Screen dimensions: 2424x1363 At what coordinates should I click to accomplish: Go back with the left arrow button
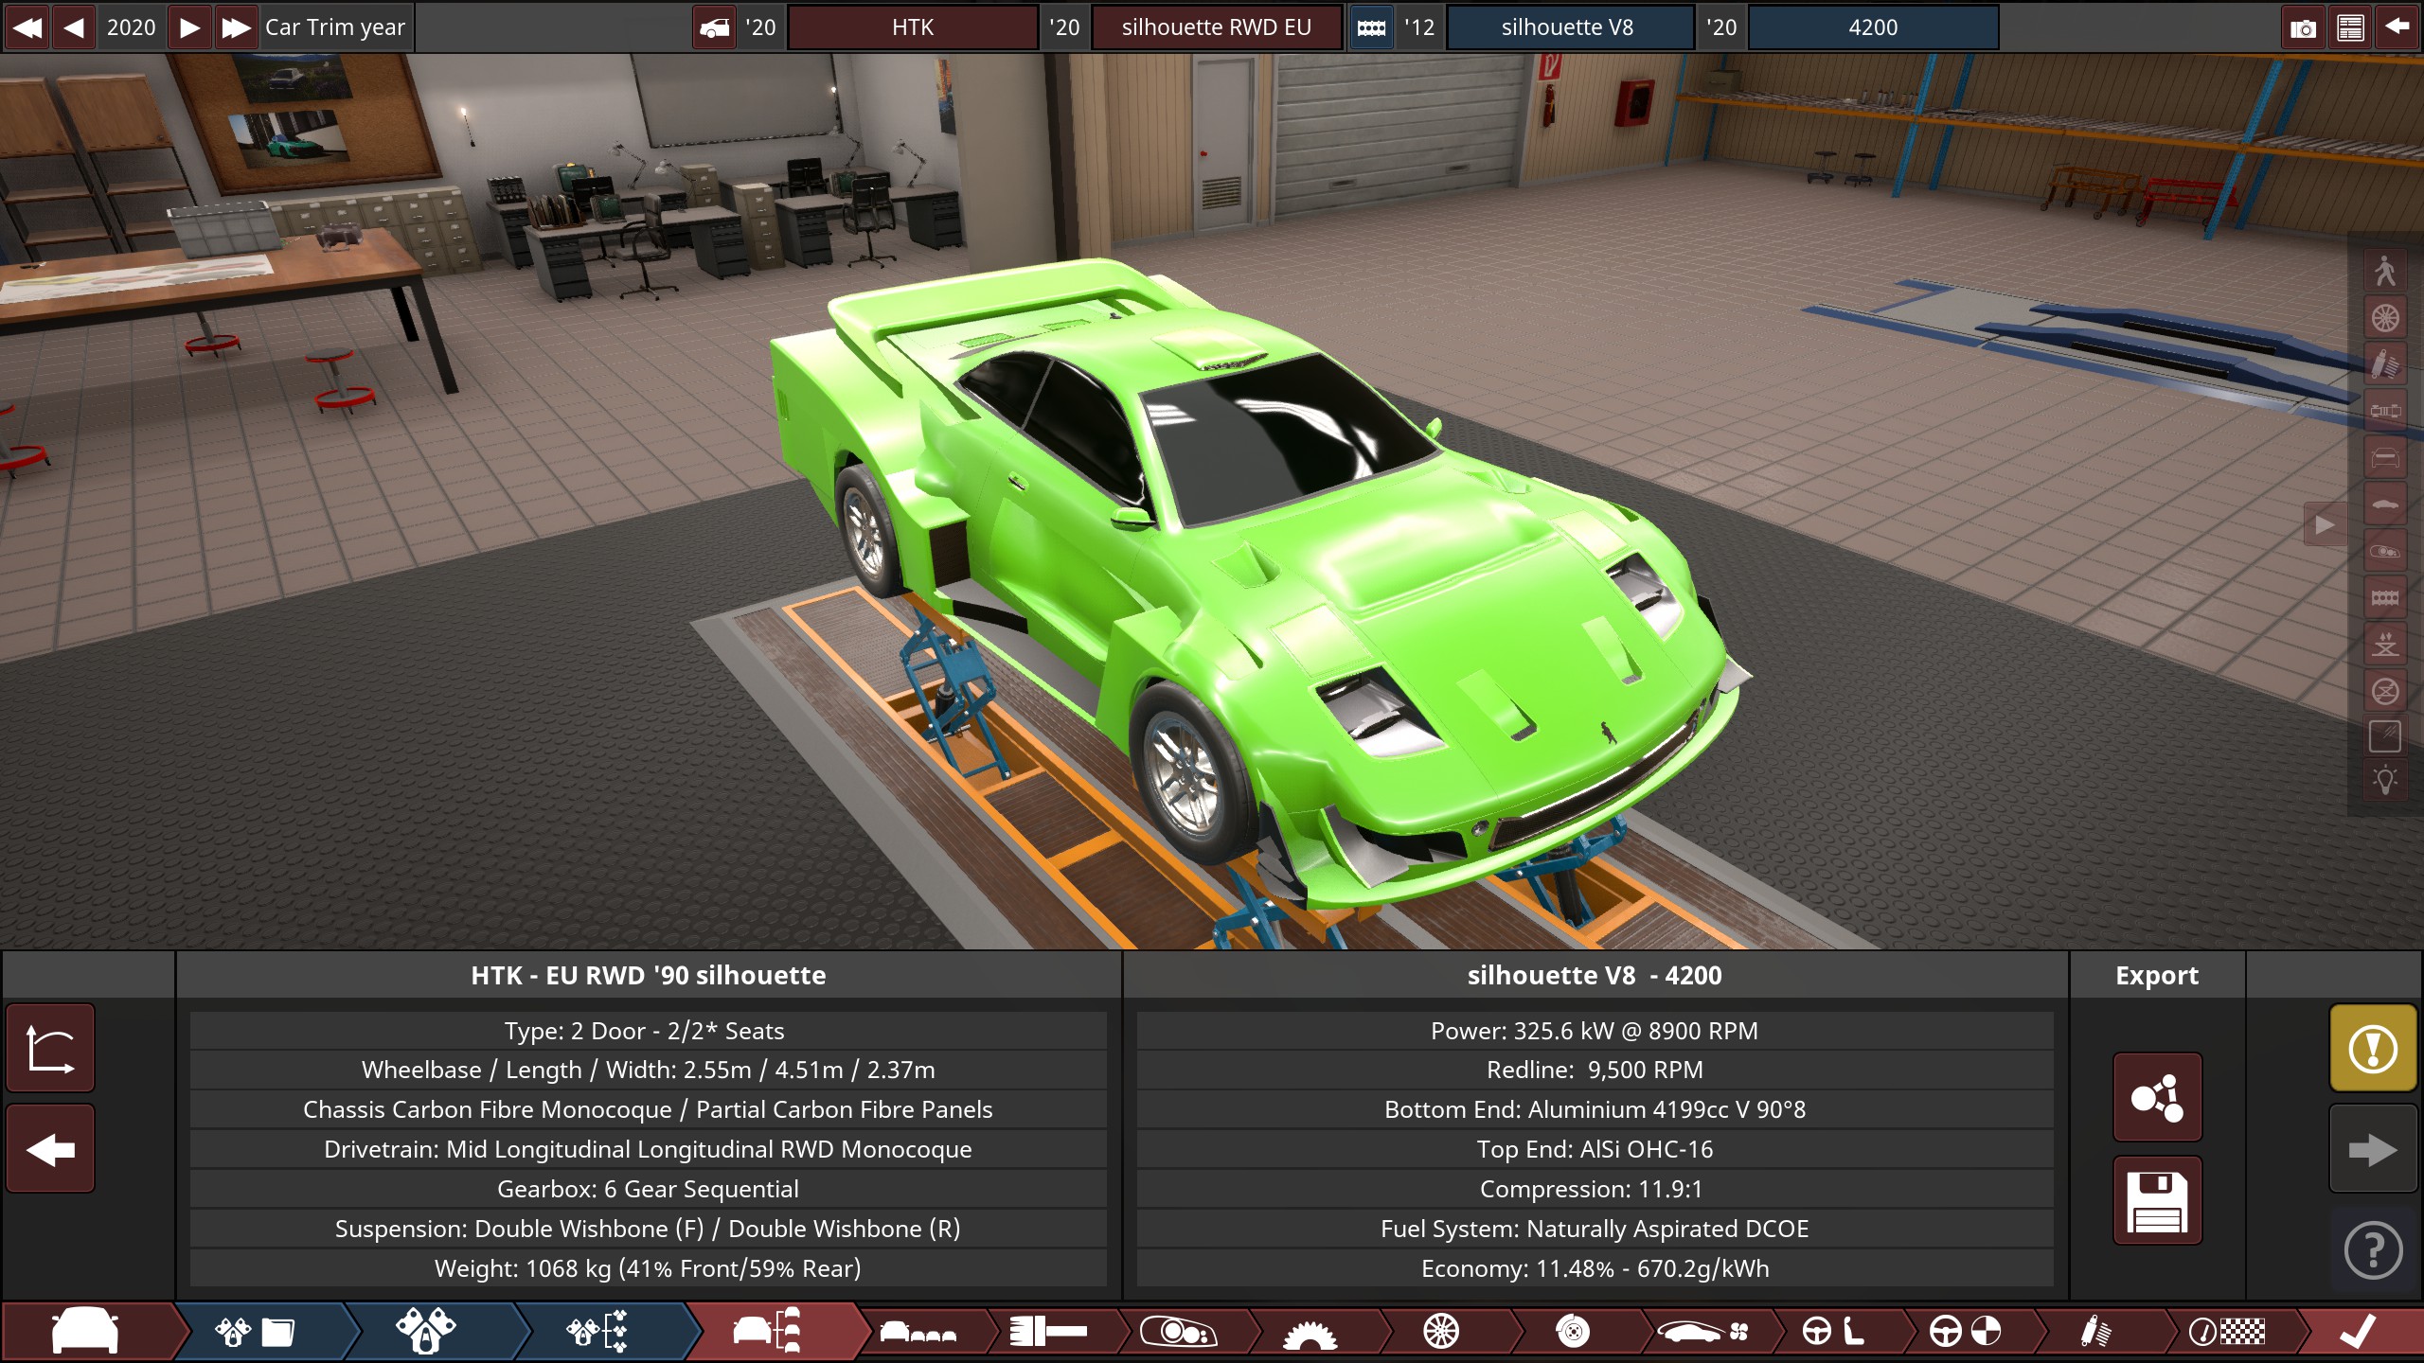click(x=50, y=1149)
